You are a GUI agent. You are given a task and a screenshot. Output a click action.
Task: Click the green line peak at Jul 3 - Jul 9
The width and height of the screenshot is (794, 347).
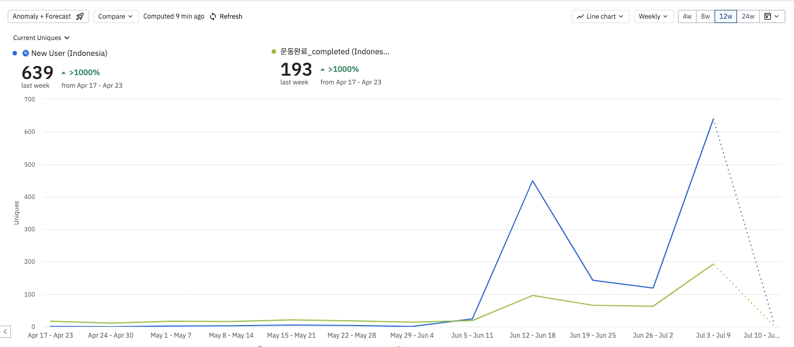point(714,264)
